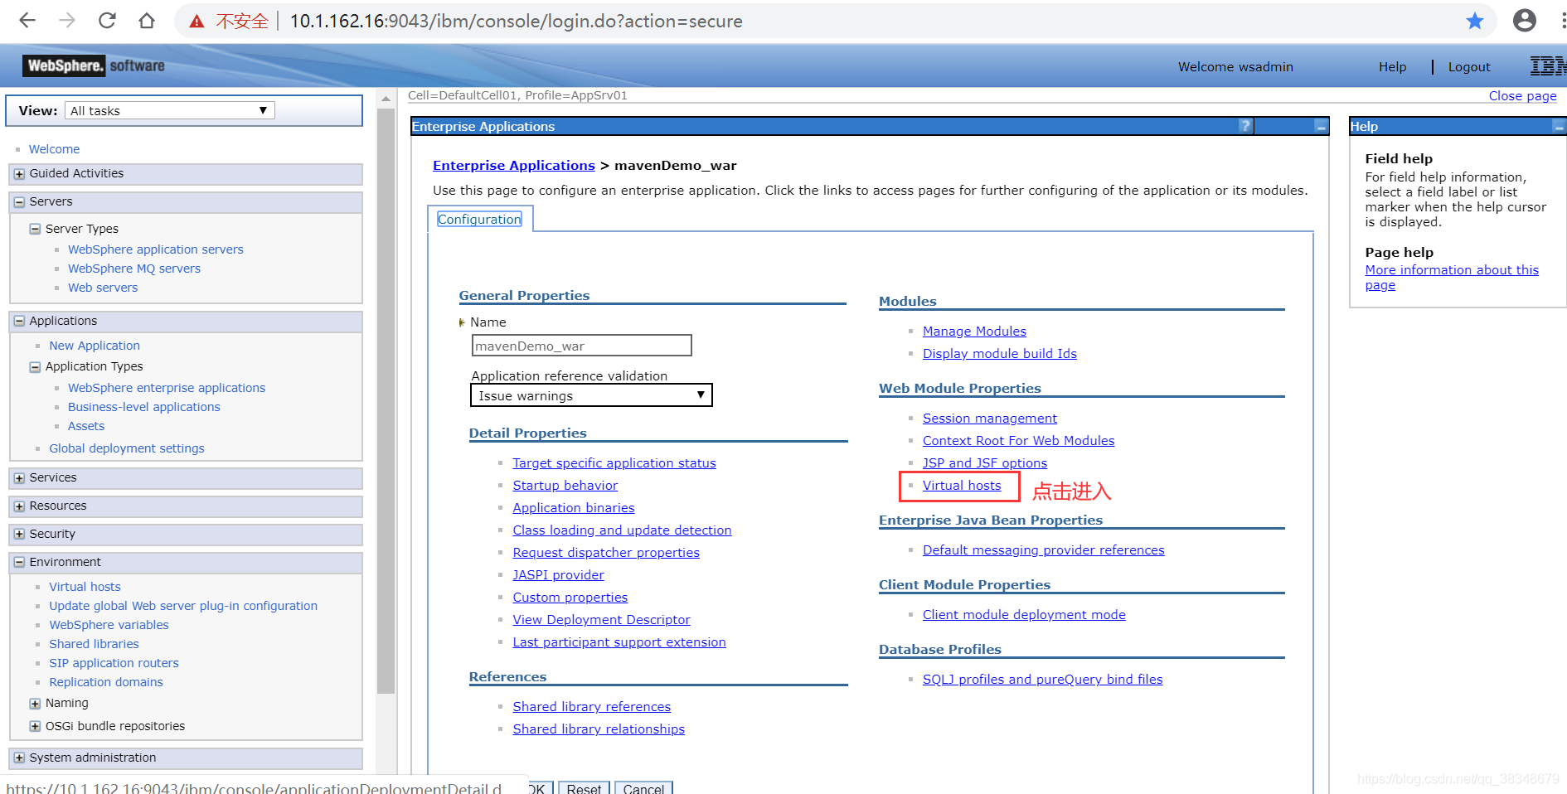Collapse Application Types node
The height and width of the screenshot is (794, 1567).
(35, 367)
